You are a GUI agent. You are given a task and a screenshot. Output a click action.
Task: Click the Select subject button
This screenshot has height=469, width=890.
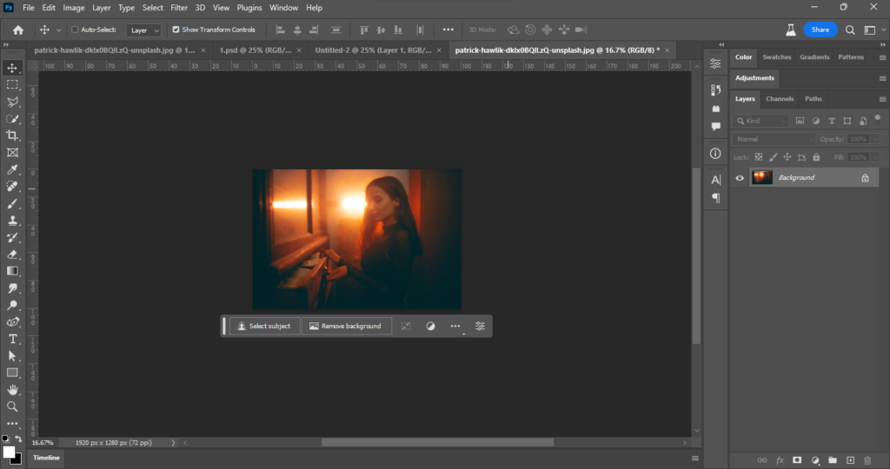point(264,326)
